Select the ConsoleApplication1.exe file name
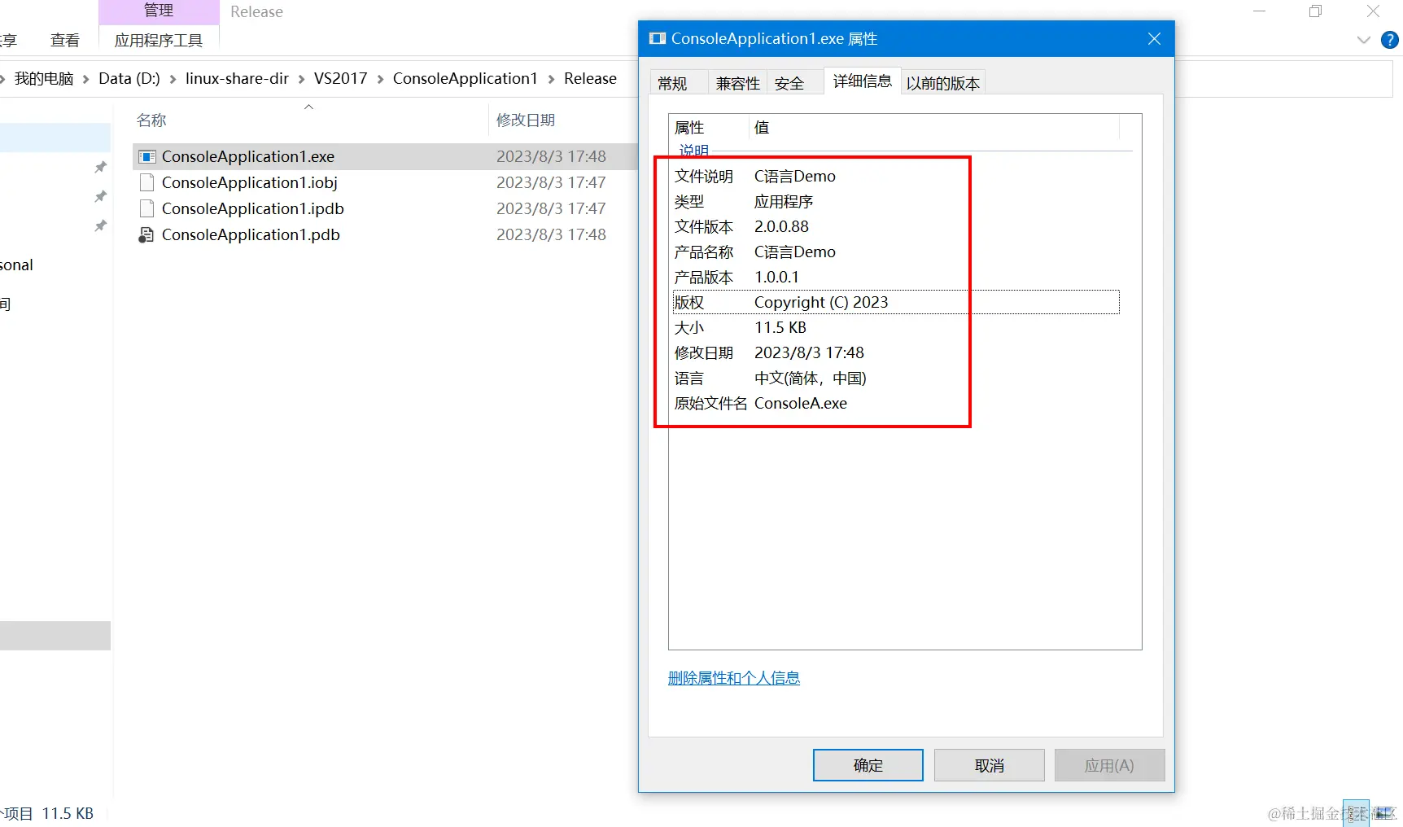The width and height of the screenshot is (1403, 827). click(248, 156)
